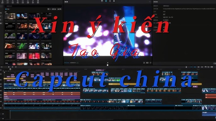Click the timeline playhead marker
This screenshot has height=121, width=216.
point(10,69)
